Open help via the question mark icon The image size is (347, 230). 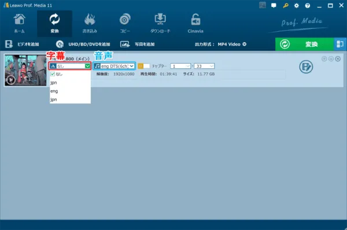pyautogui.click(x=308, y=6)
